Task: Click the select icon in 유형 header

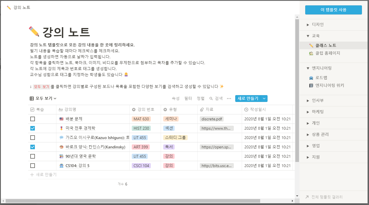Action: pyautogui.click(x=166, y=110)
